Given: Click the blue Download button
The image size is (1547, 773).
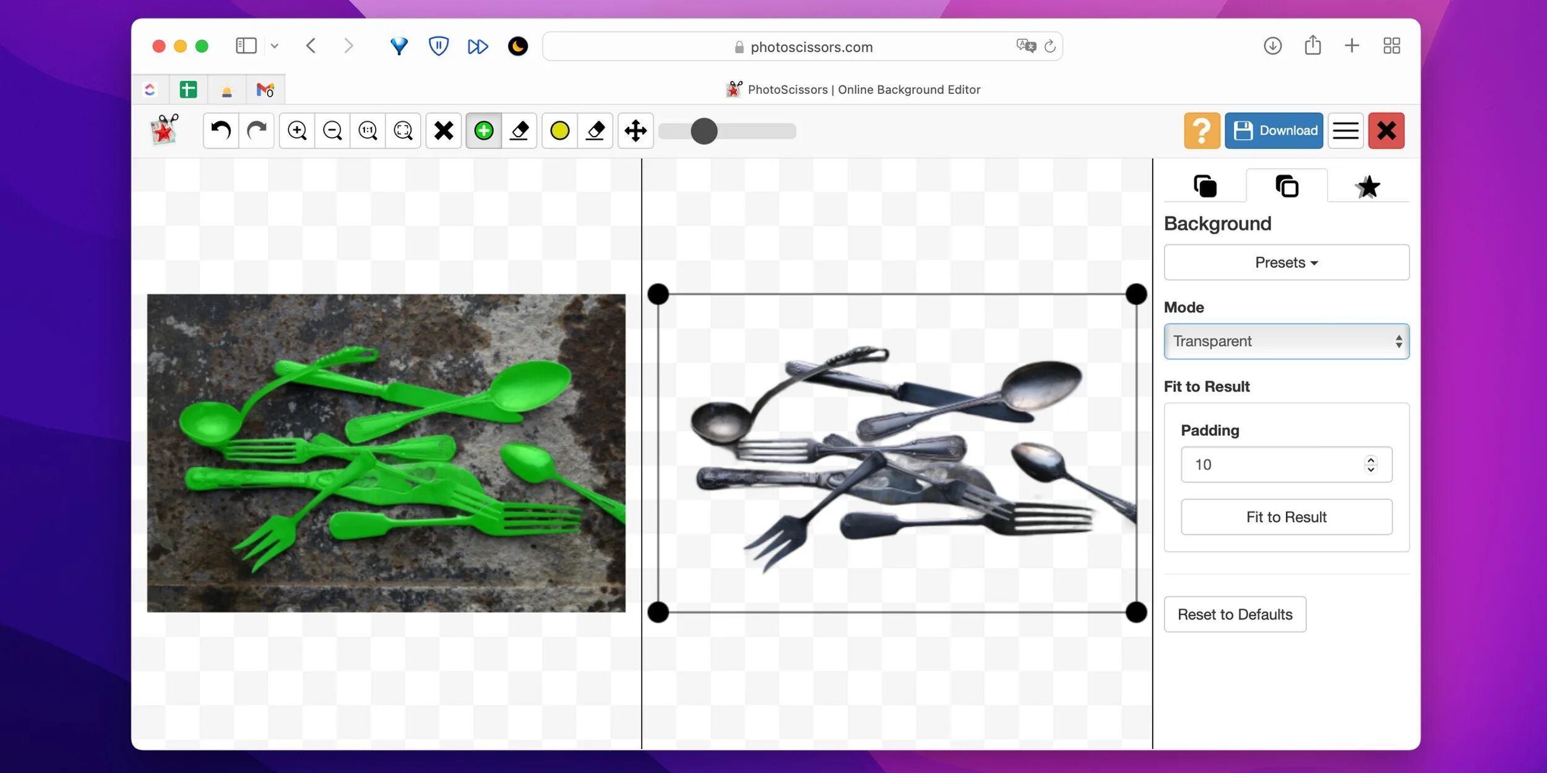Looking at the screenshot, I should [1274, 130].
